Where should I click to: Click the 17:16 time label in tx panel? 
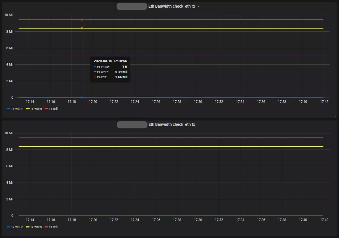coord(51,220)
